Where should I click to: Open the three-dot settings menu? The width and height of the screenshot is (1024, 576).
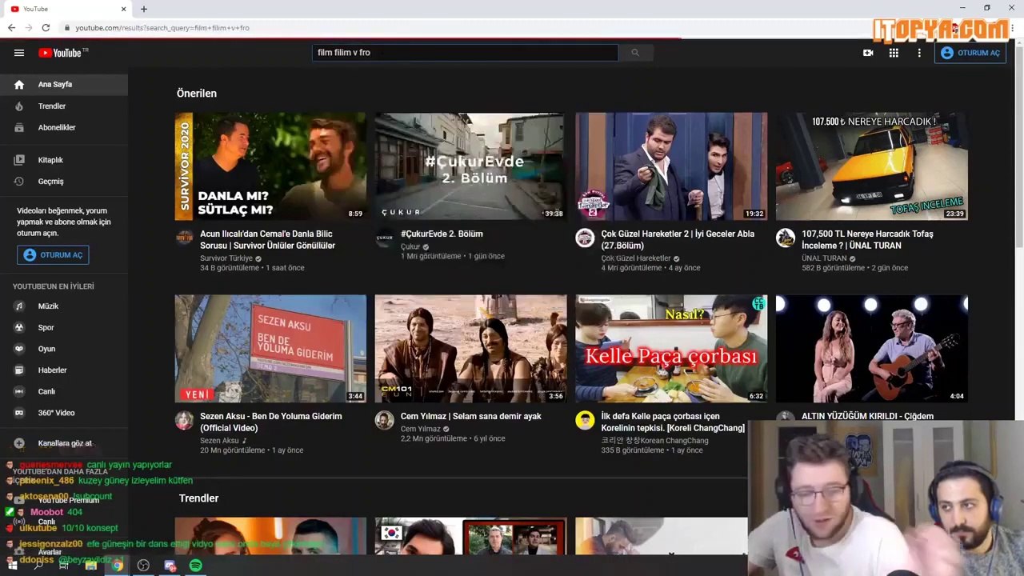point(919,53)
